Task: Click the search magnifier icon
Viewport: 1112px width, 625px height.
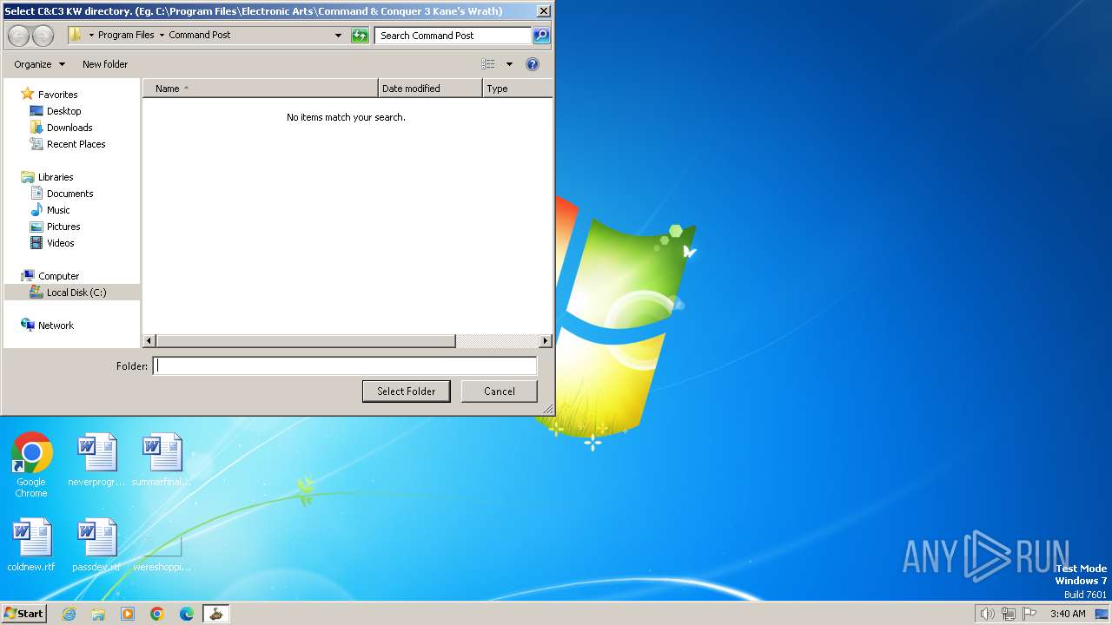Action: click(x=541, y=36)
